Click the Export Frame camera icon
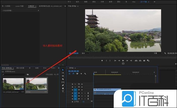This screenshot has height=108, width=177. tap(144, 61)
